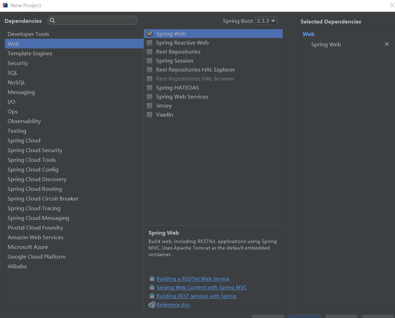
Task: Select the Spring Cloud Messaging category
Action: point(74,218)
